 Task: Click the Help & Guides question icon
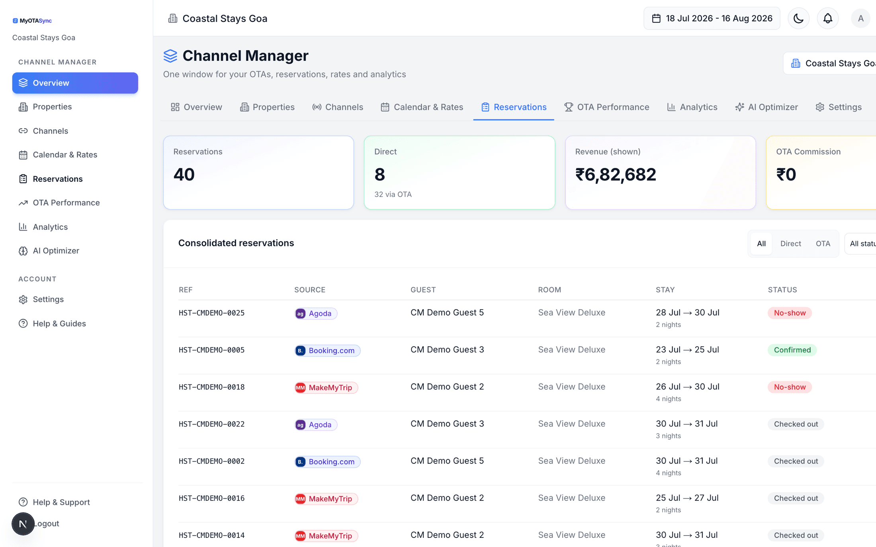coord(23,323)
